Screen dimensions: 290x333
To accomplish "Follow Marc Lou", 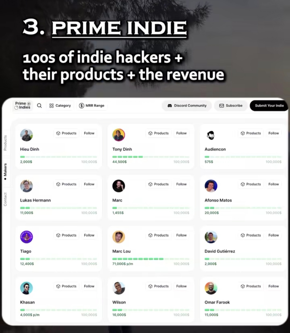I will pyautogui.click(x=181, y=235).
